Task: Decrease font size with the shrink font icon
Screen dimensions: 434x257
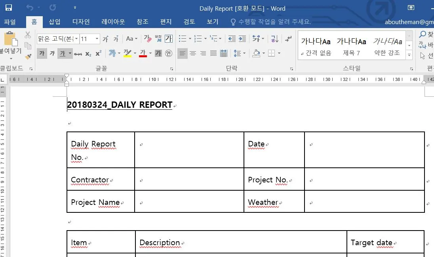Action: [116, 39]
